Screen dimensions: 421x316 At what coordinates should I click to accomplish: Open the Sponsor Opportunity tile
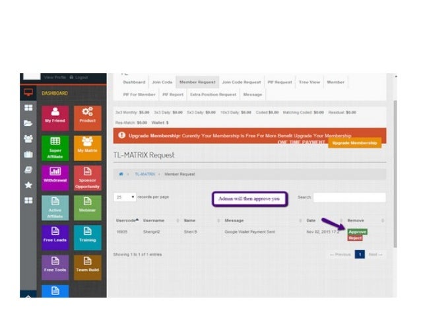(x=88, y=178)
